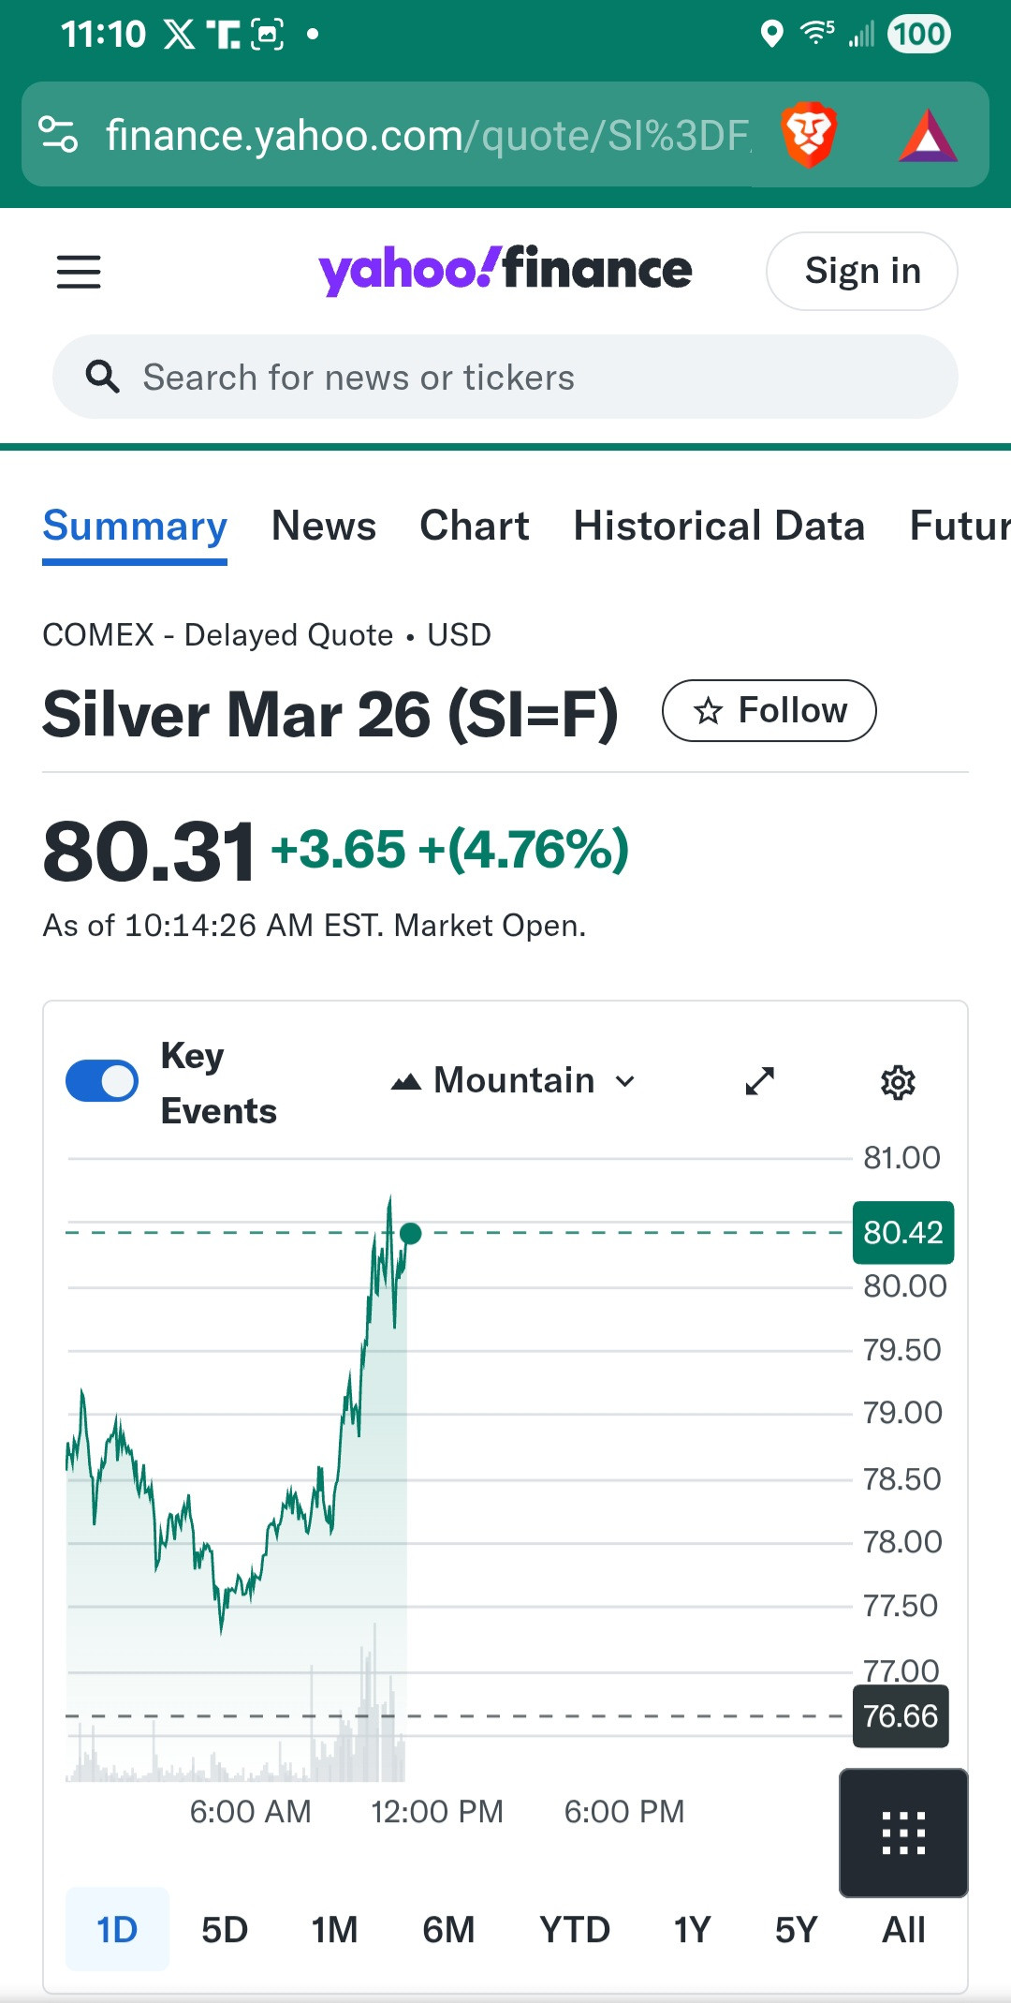Open the Mountain chart type dropdown
The height and width of the screenshot is (2003, 1011).
coord(513,1081)
